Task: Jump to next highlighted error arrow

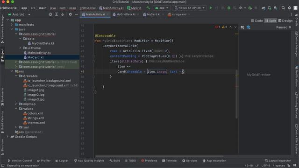Action: point(235,27)
